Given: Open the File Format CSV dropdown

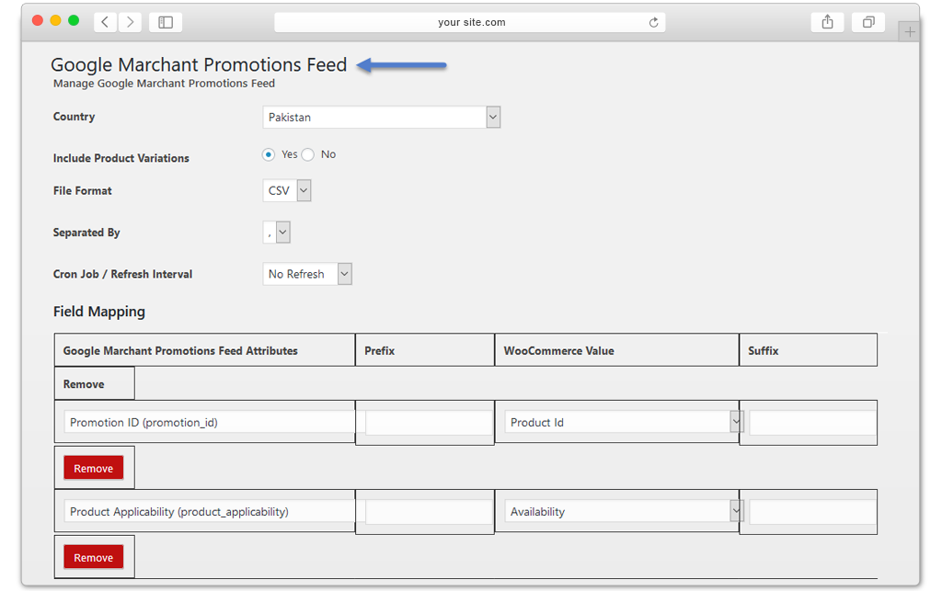Looking at the screenshot, I should coord(287,191).
